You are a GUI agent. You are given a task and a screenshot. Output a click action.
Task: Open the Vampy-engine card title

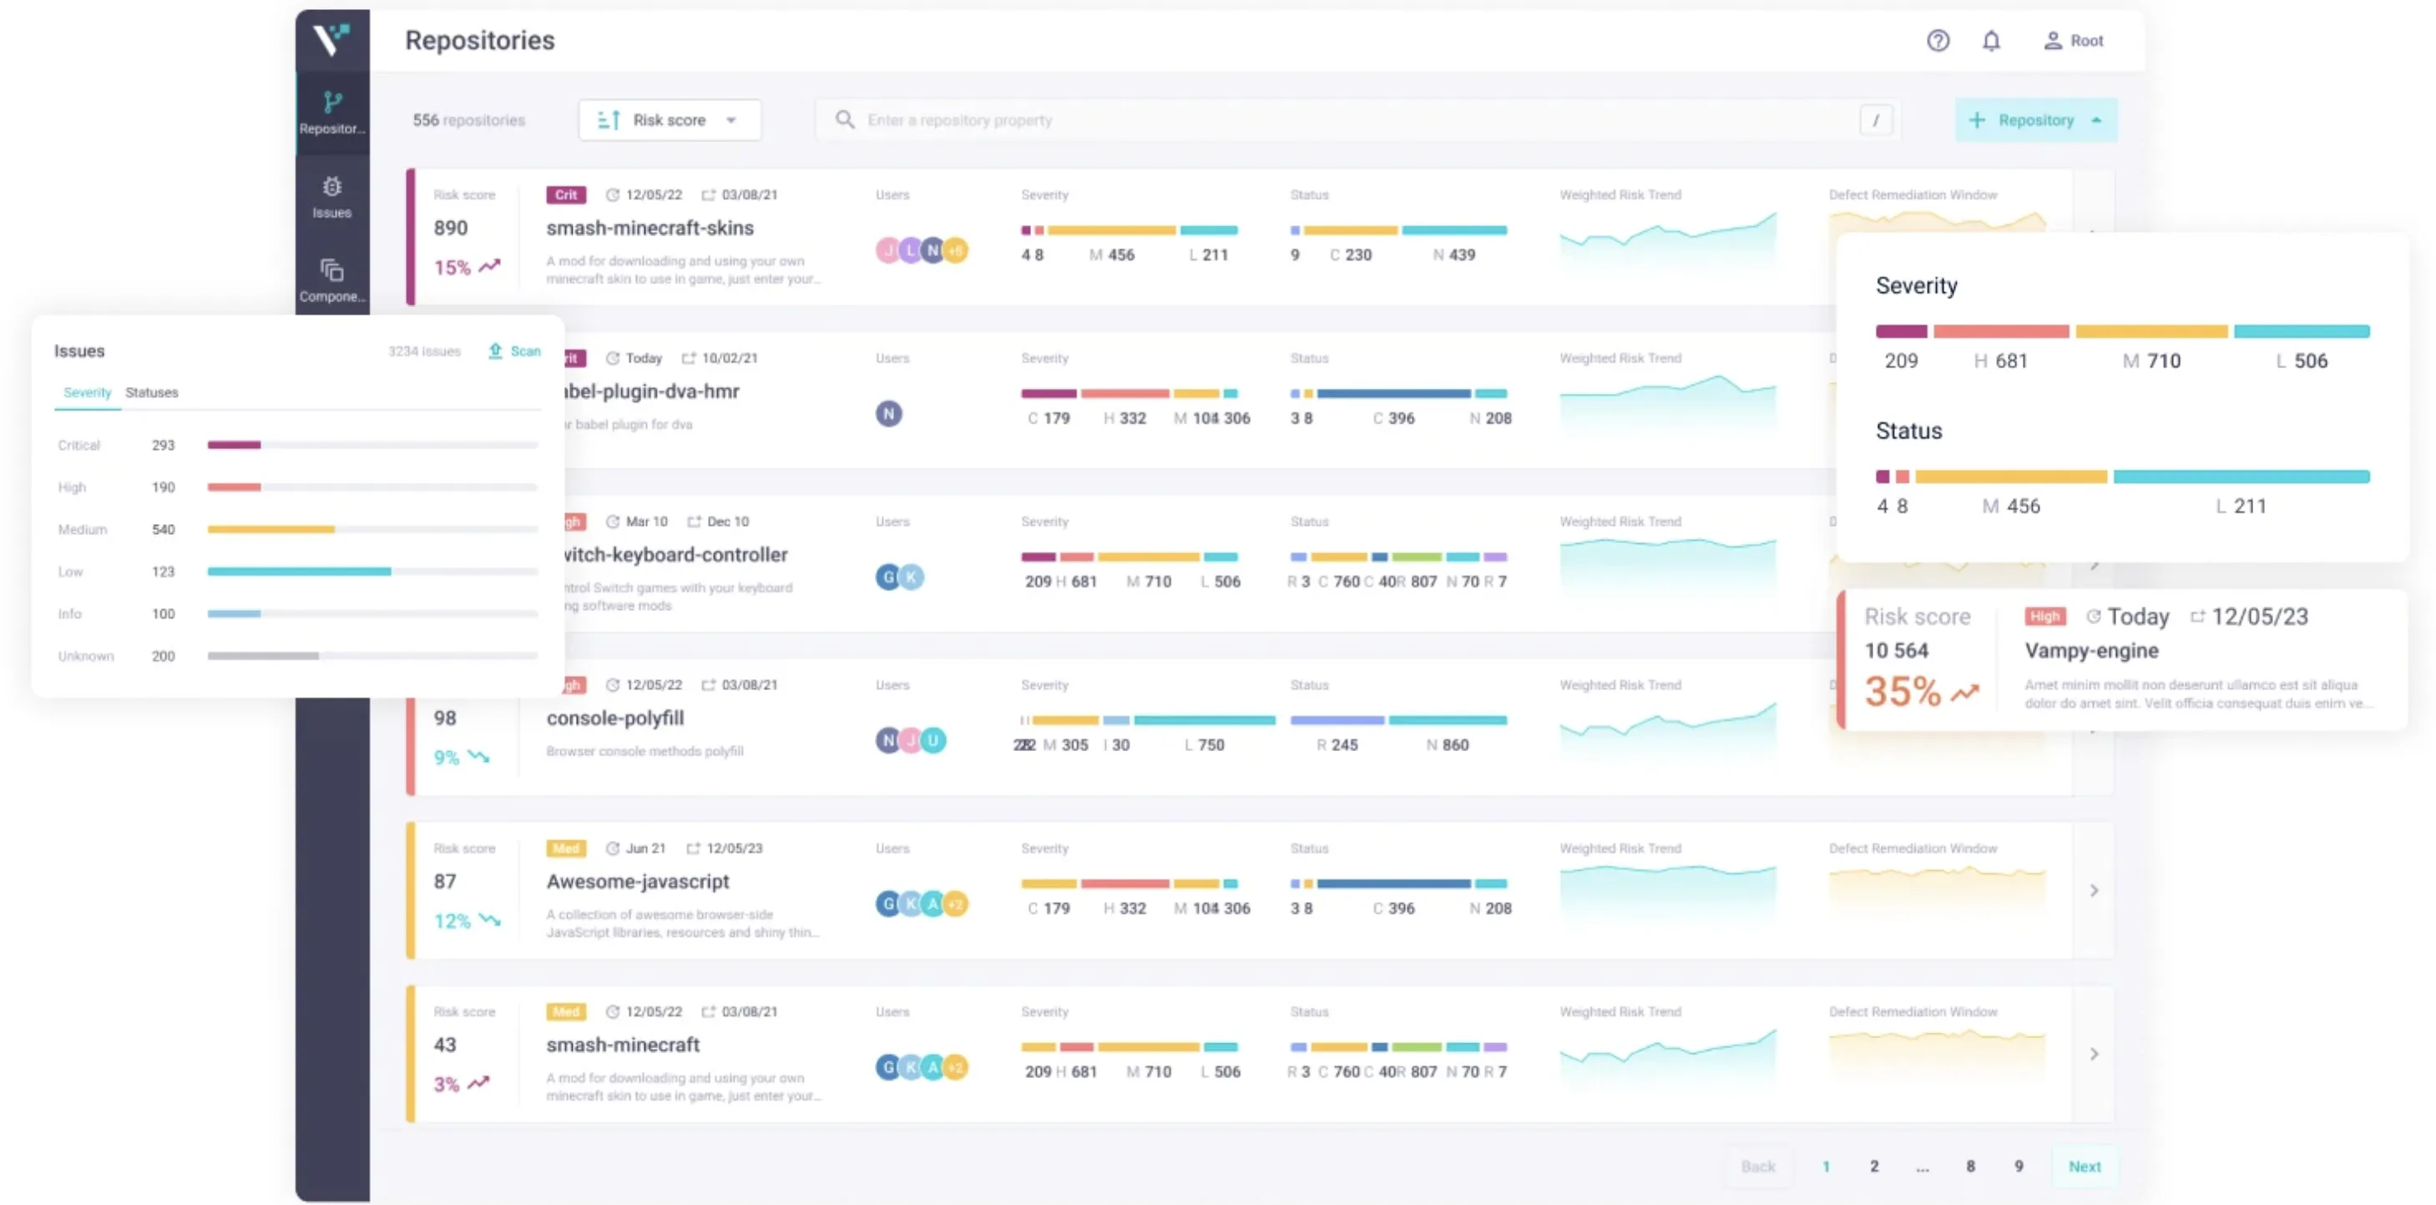pyautogui.click(x=2091, y=650)
